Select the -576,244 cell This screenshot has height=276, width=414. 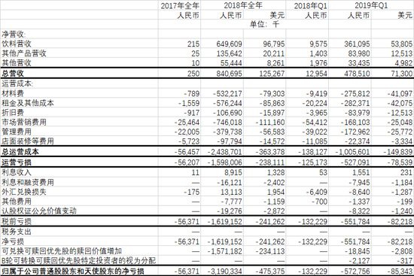click(227, 103)
